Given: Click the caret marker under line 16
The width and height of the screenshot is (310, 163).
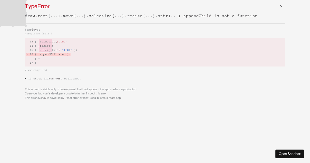Looking at the screenshot, I should (39, 59).
